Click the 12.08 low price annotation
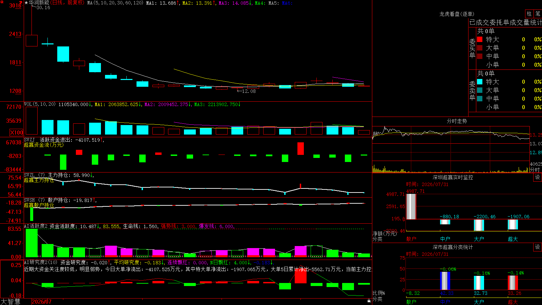The image size is (542, 305). pyautogui.click(x=249, y=91)
